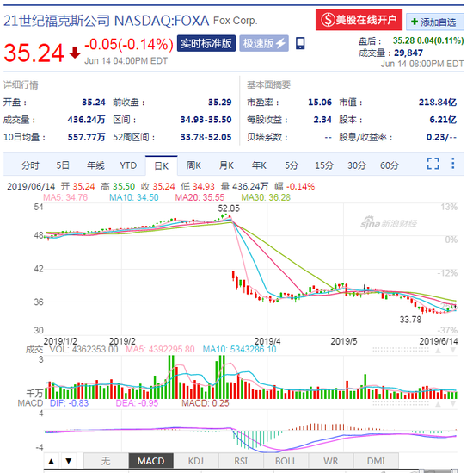Select the 年K yearly candlestick tab
The width and height of the screenshot is (473, 473).
point(259,165)
